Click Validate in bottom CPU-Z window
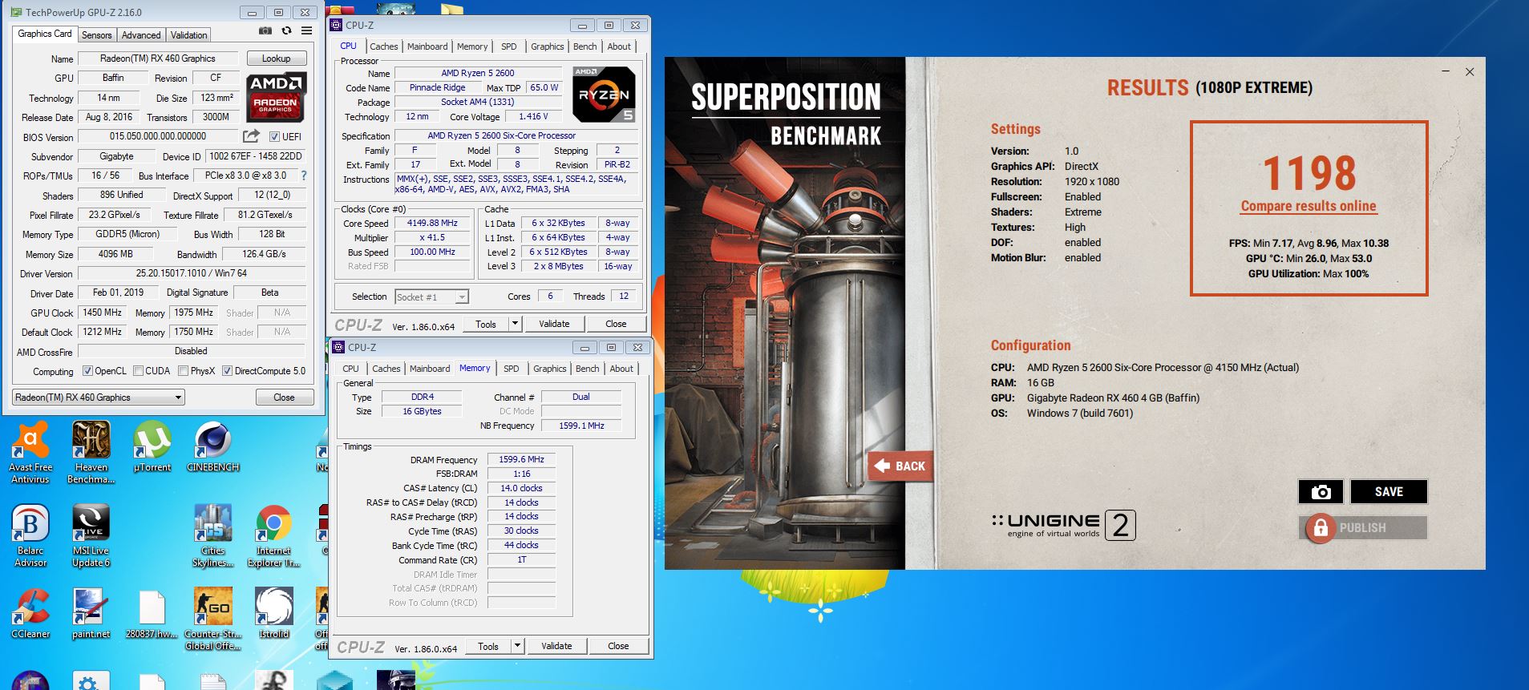Image resolution: width=1529 pixels, height=690 pixels. click(x=556, y=646)
